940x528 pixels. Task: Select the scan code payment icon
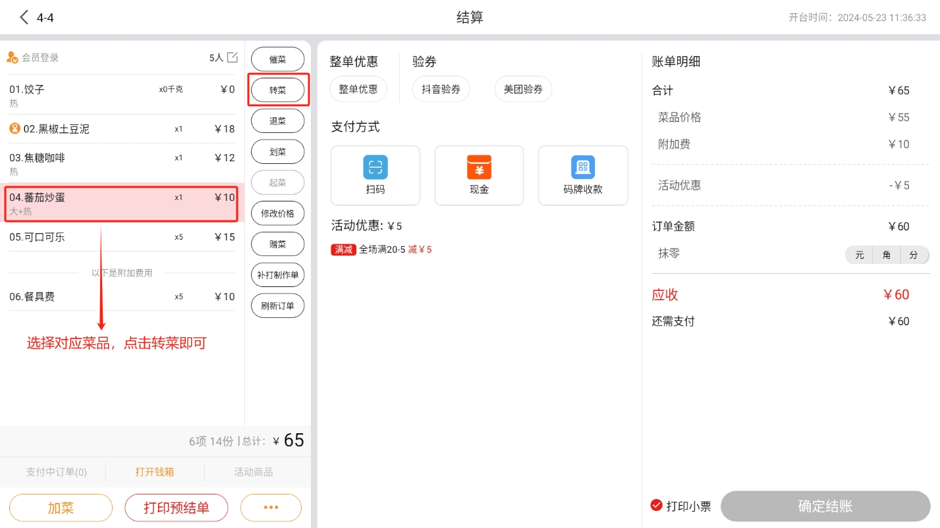point(375,167)
